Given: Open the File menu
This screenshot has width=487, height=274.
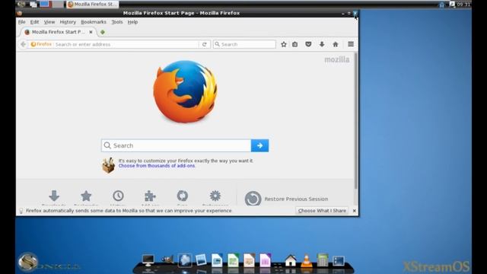Looking at the screenshot, I should click(22, 22).
